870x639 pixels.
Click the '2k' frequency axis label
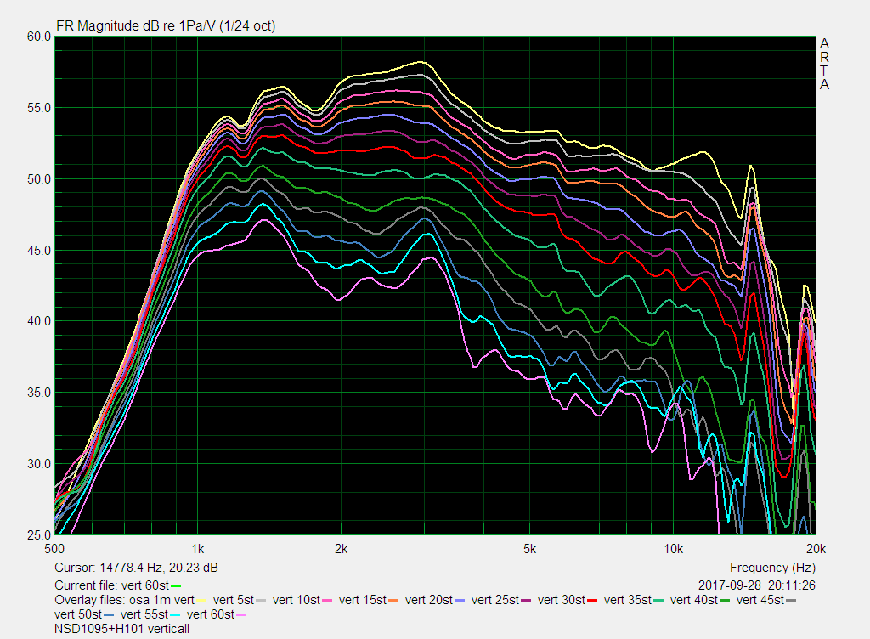341,549
